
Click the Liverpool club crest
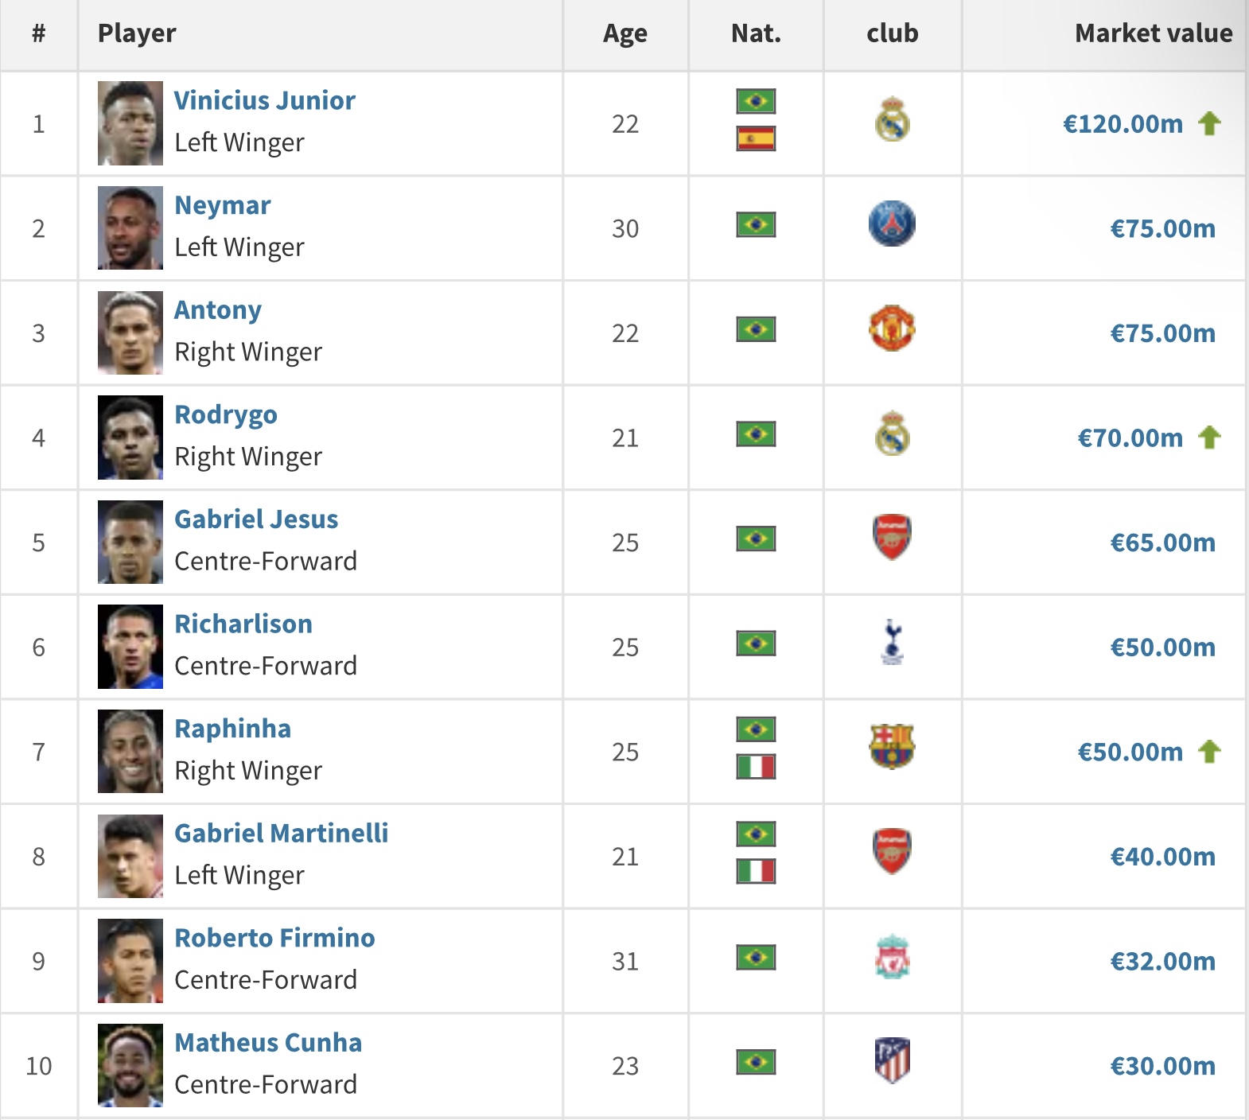tap(892, 956)
